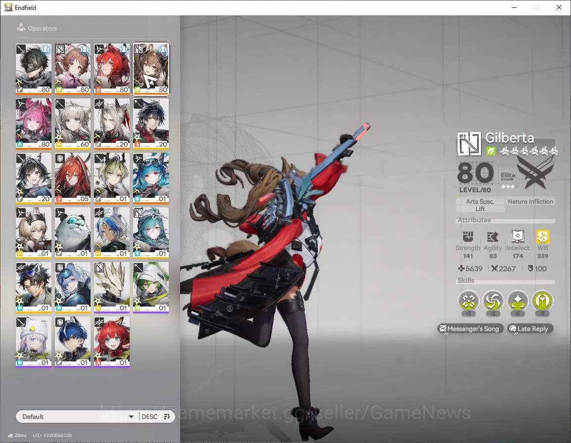Image resolution: width=571 pixels, height=443 pixels.
Task: Click the Elite crossed-blades insignia
Action: point(535,172)
